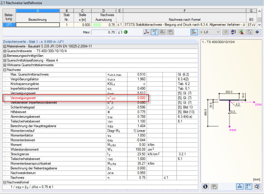Click the Max value field showing 0.75

pyautogui.click(x=104, y=32)
